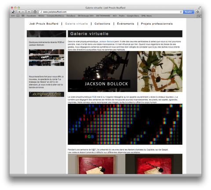
Task: Open the DB Deleage DEV bookmark
Action: [x=86, y=16]
